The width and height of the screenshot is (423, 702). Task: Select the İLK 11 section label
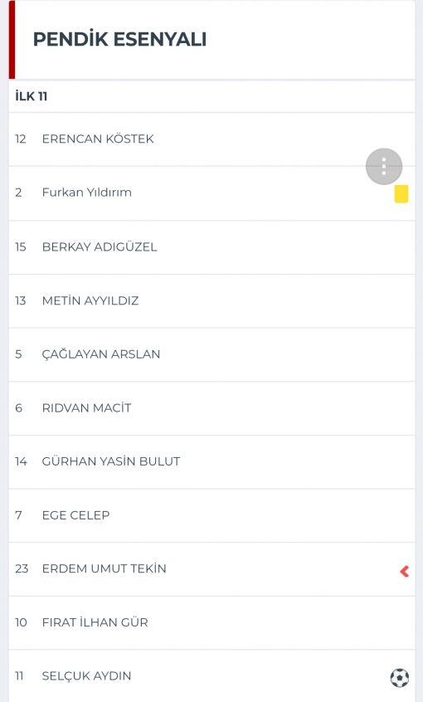32,96
